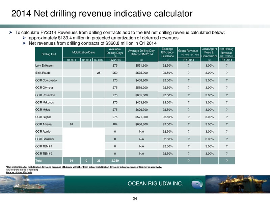Select the "OCR Athena" row label
This screenshot has width=270, height=202.
point(44,124)
